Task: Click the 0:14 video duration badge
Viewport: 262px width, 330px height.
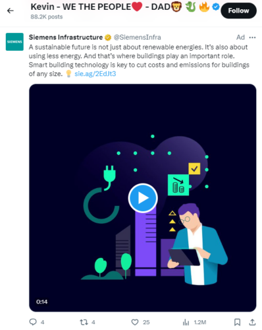Action: 41,302
